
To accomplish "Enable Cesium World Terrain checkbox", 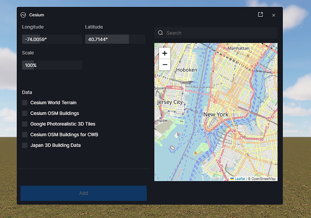I will coord(25,102).
